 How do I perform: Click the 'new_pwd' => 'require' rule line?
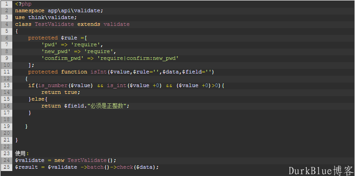pyautogui.click(x=79, y=51)
